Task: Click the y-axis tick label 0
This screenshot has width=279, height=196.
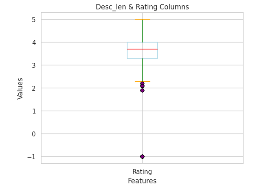Action: (34, 134)
